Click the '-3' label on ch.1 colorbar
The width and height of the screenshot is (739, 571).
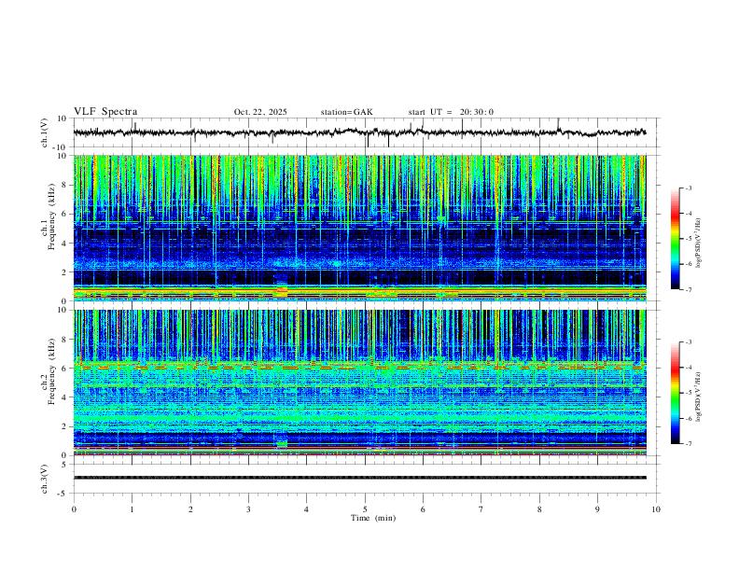689,188
